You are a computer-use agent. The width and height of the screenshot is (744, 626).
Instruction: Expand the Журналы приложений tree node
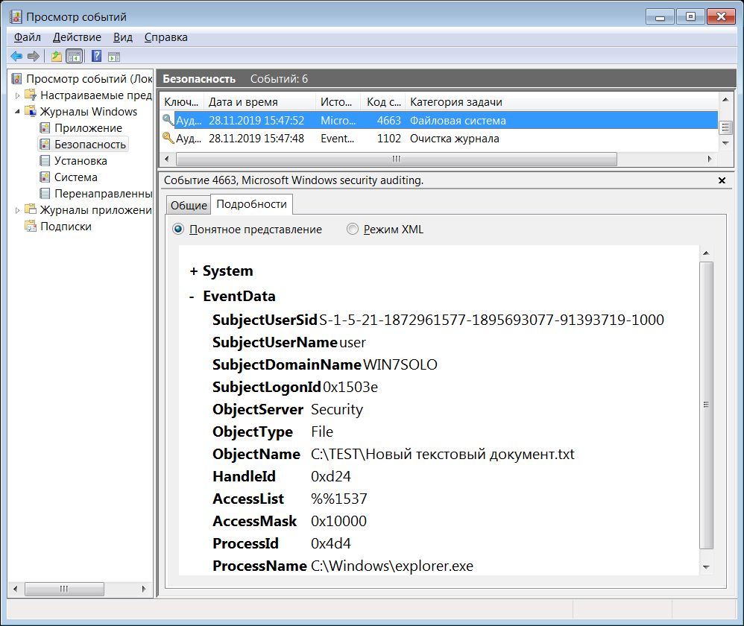click(x=18, y=210)
